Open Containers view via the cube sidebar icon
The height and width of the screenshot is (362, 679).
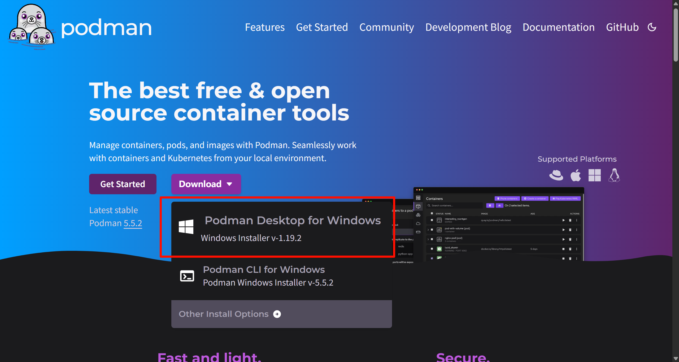pyautogui.click(x=418, y=206)
